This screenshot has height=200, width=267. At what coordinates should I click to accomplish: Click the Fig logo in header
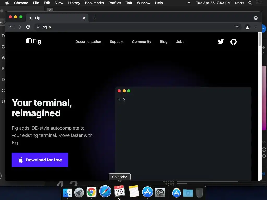click(x=34, y=41)
